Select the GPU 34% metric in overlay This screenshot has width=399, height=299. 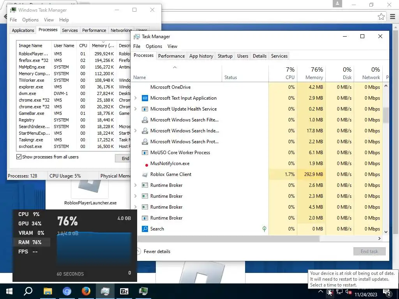30,223
